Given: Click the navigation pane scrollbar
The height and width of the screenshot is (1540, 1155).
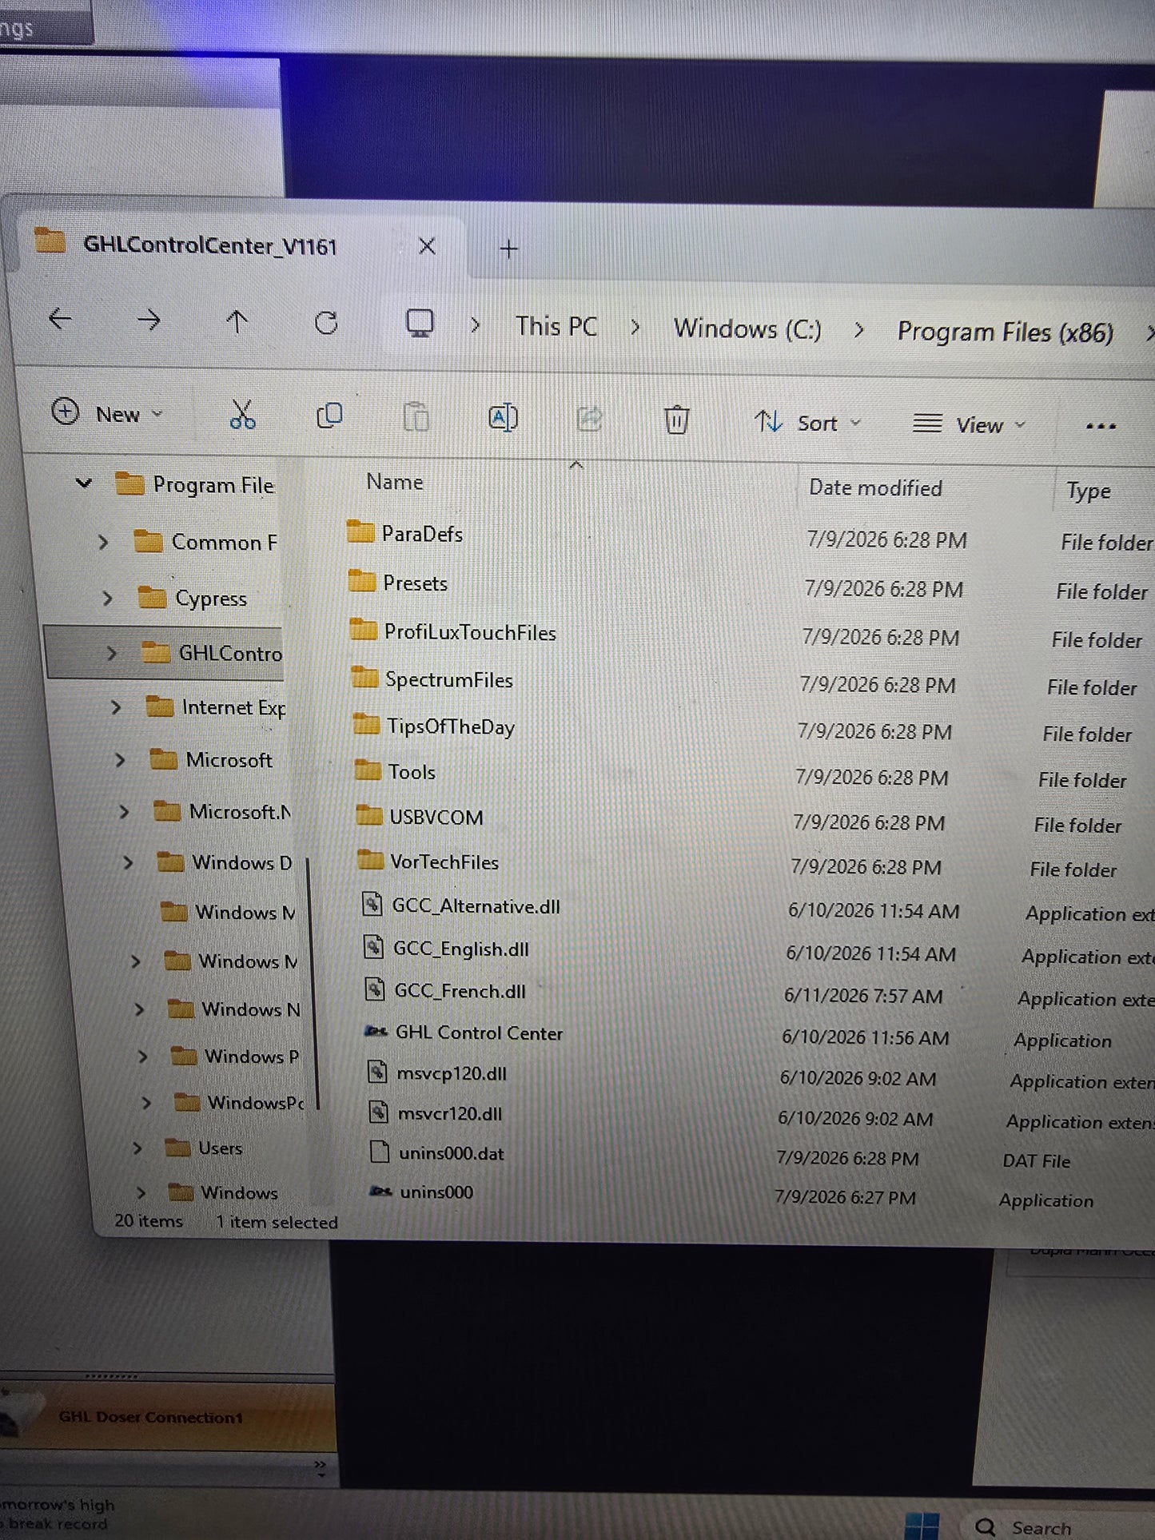Looking at the screenshot, I should [x=314, y=983].
